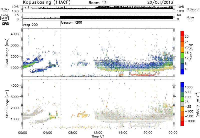
Task: Click the "12" tick on Power colorbar
Action: (x=186, y=58)
